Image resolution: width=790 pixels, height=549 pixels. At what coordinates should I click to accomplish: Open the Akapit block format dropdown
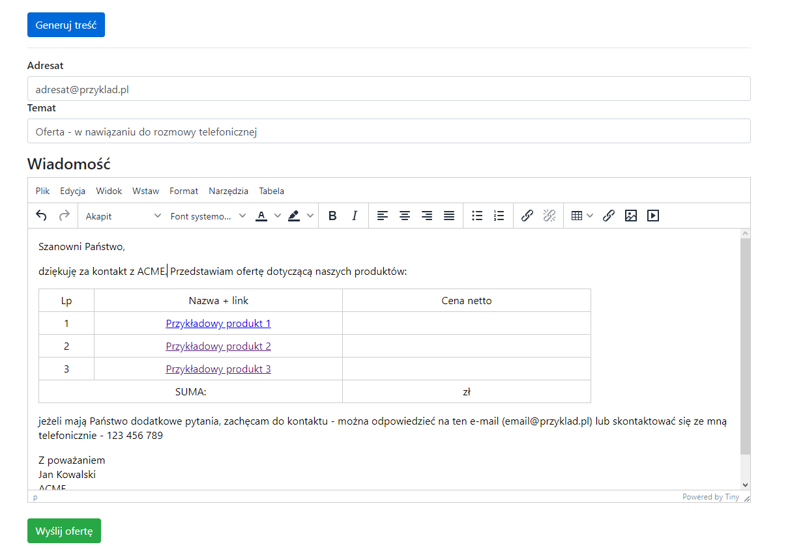click(123, 216)
